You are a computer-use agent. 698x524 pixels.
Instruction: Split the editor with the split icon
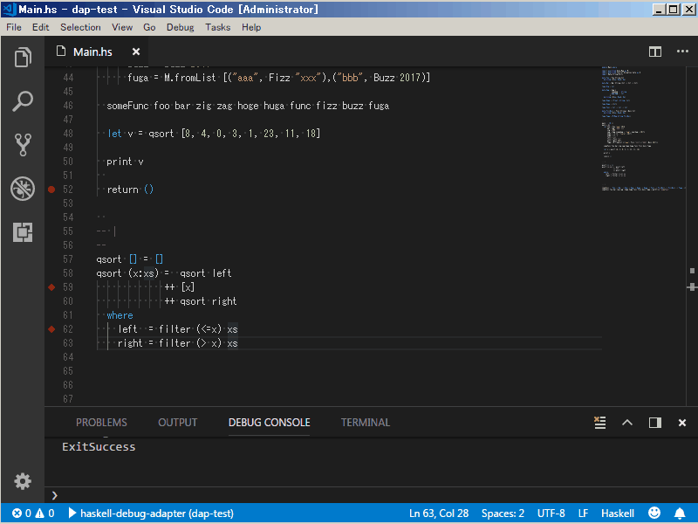click(654, 52)
